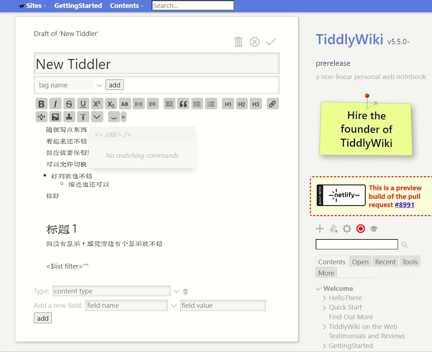Image resolution: width=432 pixels, height=352 pixels.
Task: Click the Hire the founder sticky note
Action: click(x=366, y=129)
